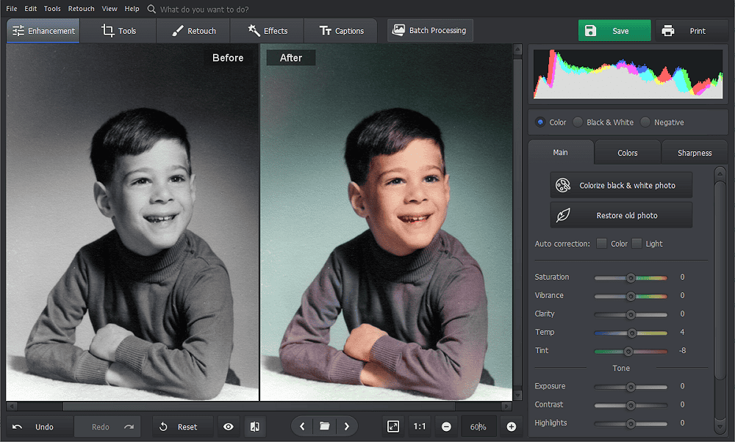The width and height of the screenshot is (735, 442).
Task: Enable Auto correction Light checkbox
Action: 637,244
